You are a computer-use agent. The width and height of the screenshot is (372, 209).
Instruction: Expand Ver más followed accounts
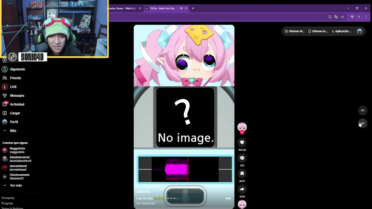(16, 185)
